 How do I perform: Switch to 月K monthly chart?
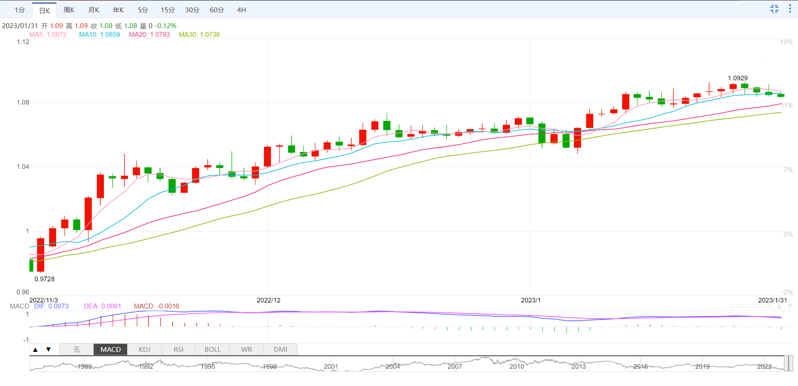(x=94, y=10)
